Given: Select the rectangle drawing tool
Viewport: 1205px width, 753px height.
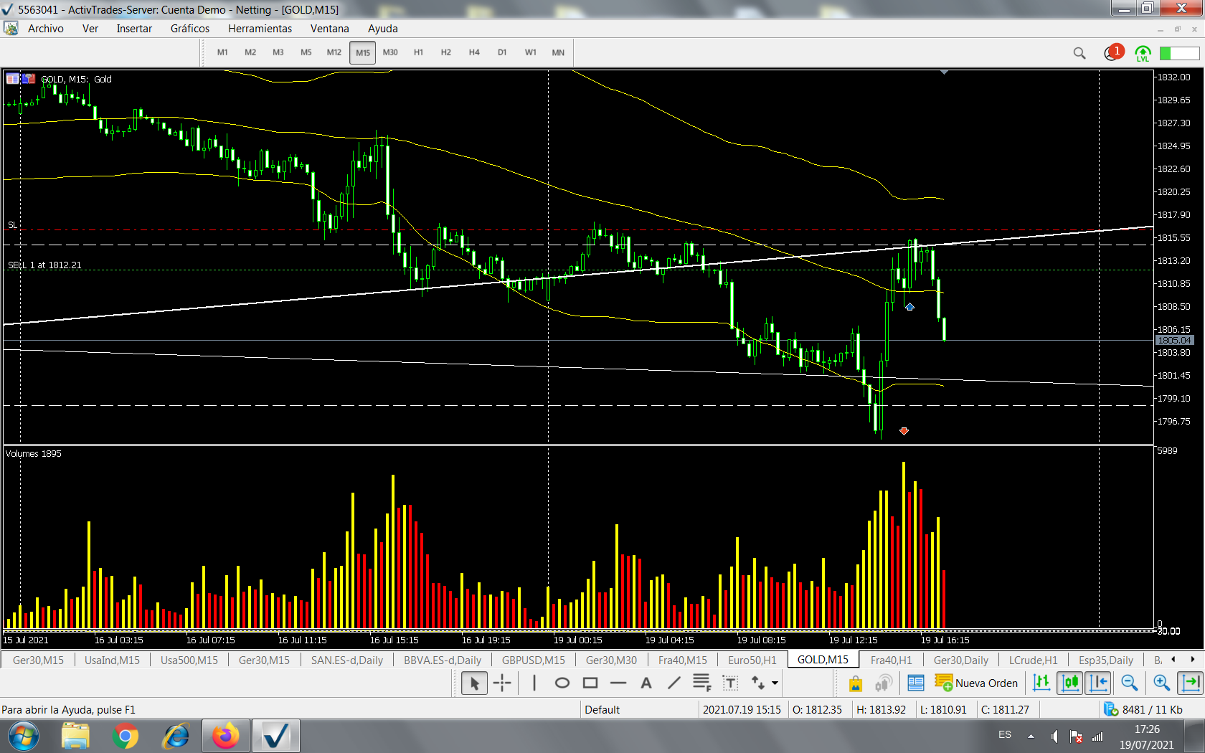Looking at the screenshot, I should 590,683.
